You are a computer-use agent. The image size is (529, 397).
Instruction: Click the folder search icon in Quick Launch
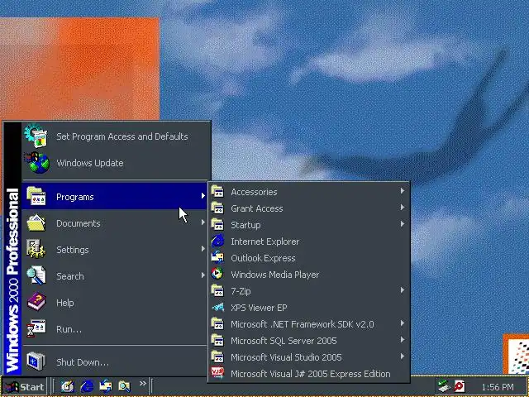pos(124,386)
